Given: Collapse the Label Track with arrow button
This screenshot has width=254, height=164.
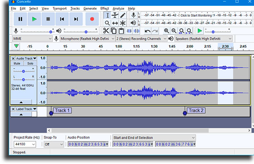Looking at the screenshot, I should coord(21,115).
